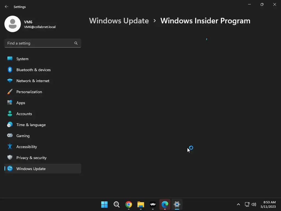The height and width of the screenshot is (211, 281).
Task: Select the Bluetooth icon in sidebar
Action: (10, 70)
